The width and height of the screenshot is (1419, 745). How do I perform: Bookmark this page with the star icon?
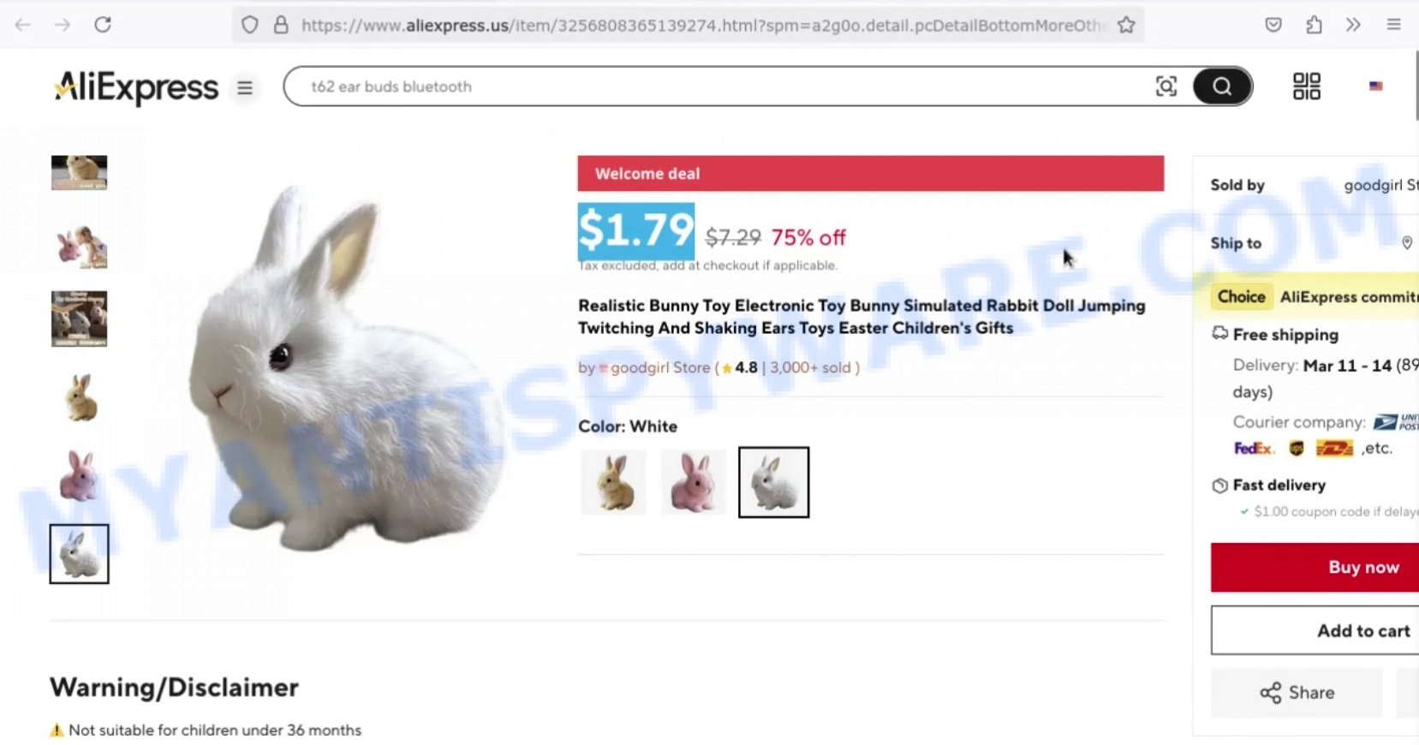pyautogui.click(x=1126, y=25)
